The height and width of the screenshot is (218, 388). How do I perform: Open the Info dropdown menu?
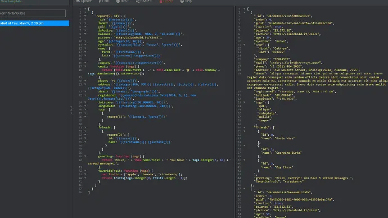pyautogui.click(x=123, y=1)
